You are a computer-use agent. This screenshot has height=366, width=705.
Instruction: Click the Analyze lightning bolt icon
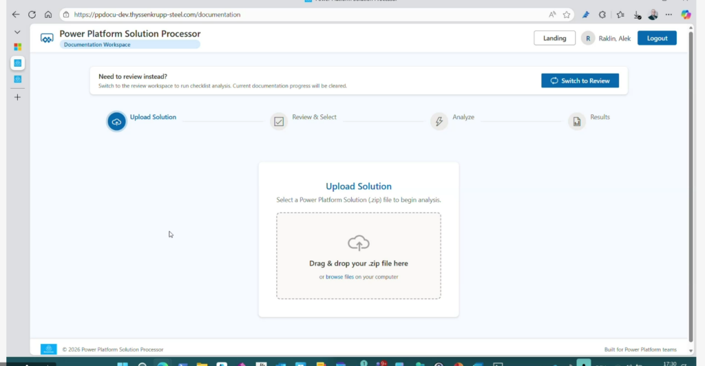(x=439, y=122)
